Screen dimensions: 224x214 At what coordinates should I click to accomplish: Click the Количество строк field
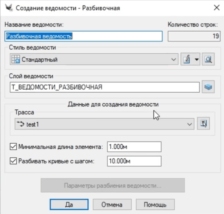click(194, 36)
